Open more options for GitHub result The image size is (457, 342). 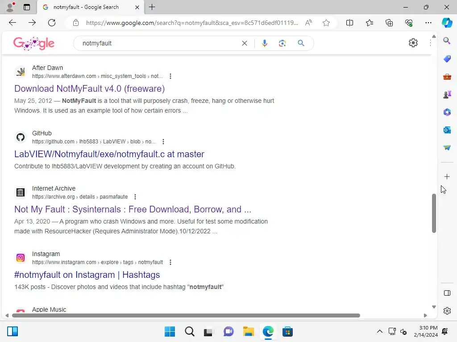[x=163, y=142]
